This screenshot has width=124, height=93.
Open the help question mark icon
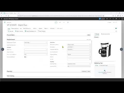[119, 19]
